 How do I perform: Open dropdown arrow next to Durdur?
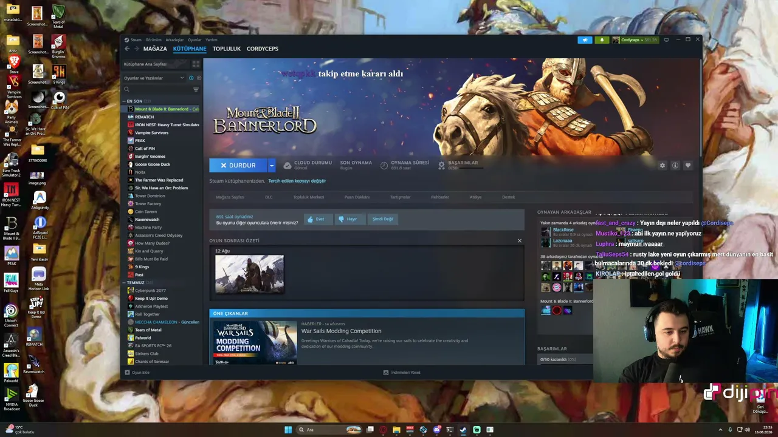click(272, 165)
